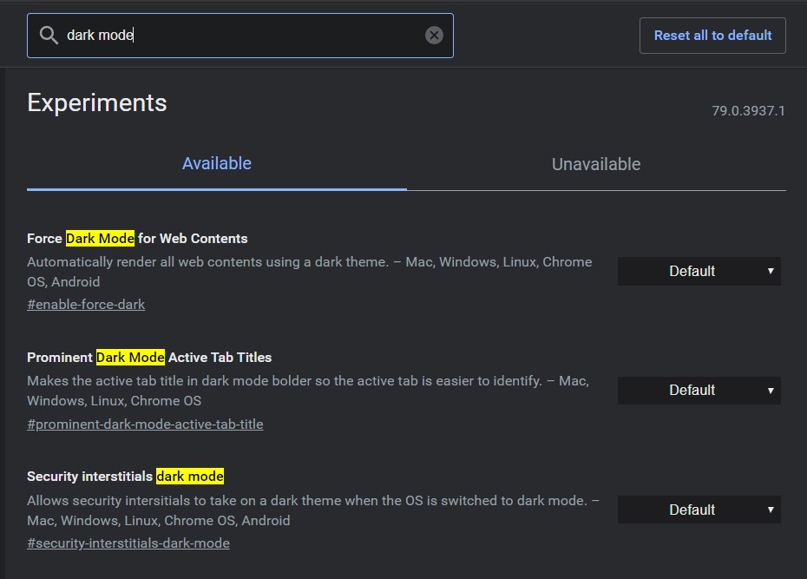Open the #prominent-dark-mode-active-tab-title link
This screenshot has width=807, height=579.
tap(145, 424)
